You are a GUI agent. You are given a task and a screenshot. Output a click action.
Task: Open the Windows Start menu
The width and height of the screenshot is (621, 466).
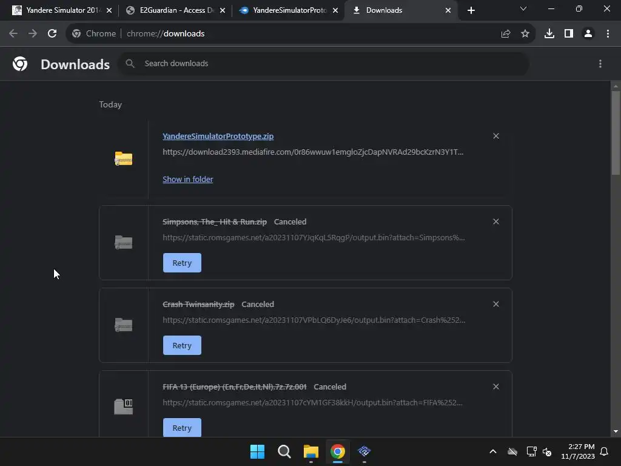point(257,451)
